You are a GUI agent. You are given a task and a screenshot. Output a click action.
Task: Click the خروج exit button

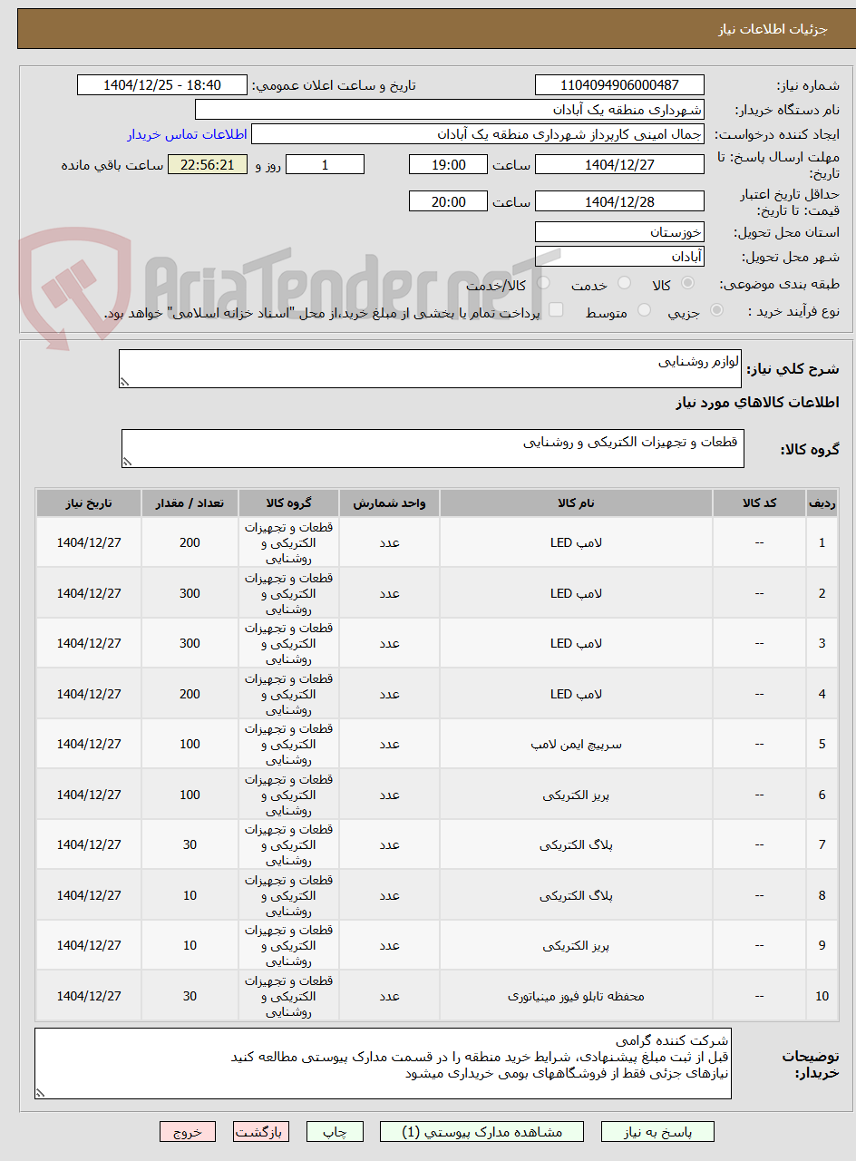[x=188, y=1132]
